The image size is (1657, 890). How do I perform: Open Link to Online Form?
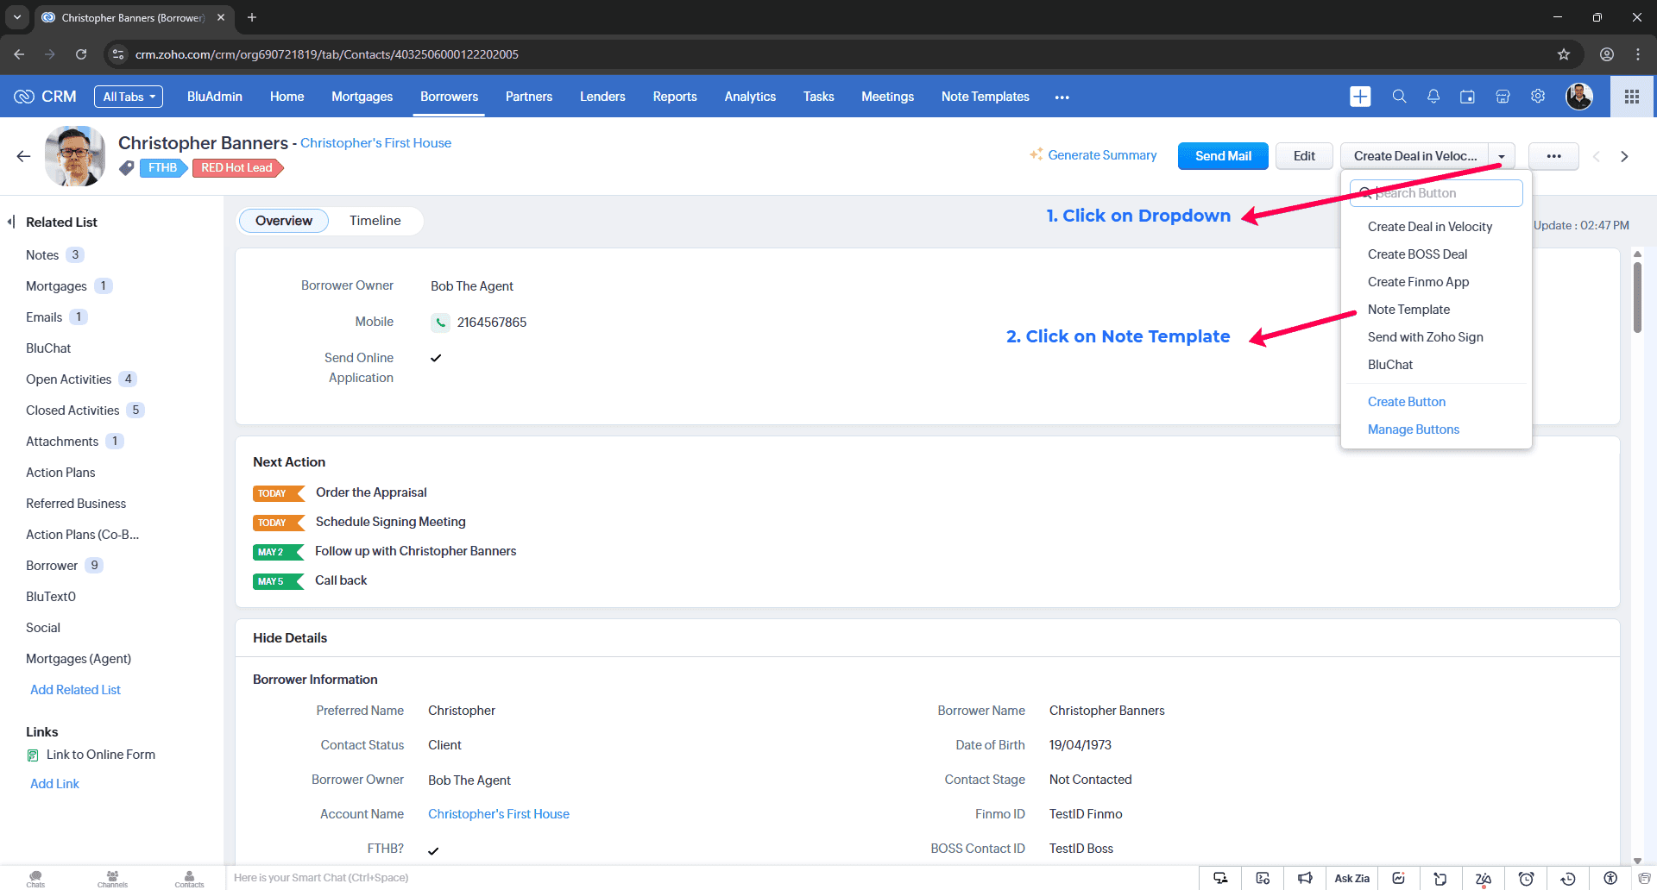(101, 755)
